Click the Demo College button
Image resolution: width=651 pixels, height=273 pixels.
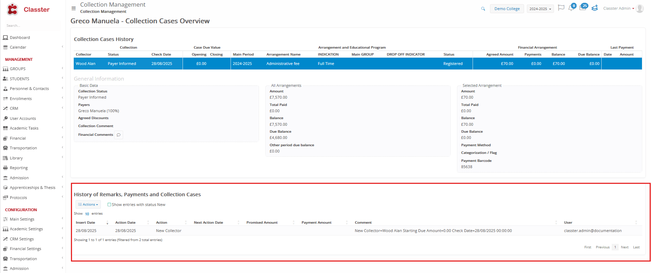click(x=507, y=9)
